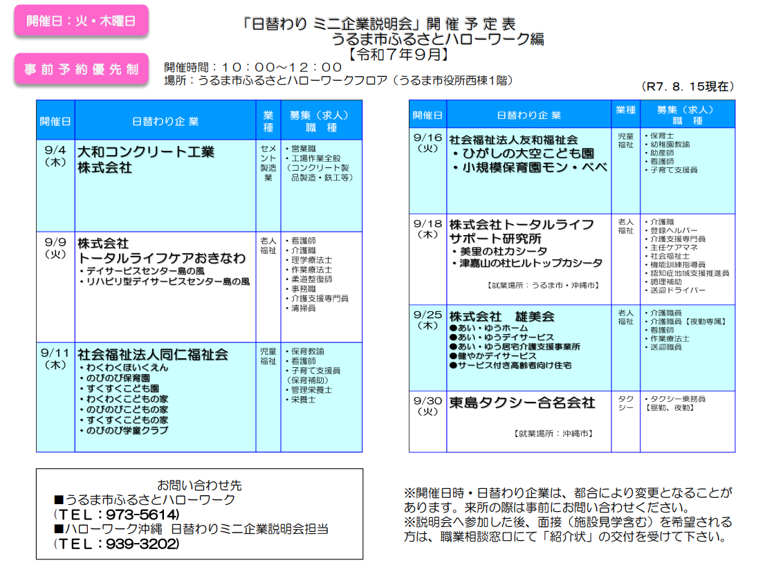Click the 認知症地域支援推進員 job entry
The width and height of the screenshot is (765, 583).
point(686,273)
